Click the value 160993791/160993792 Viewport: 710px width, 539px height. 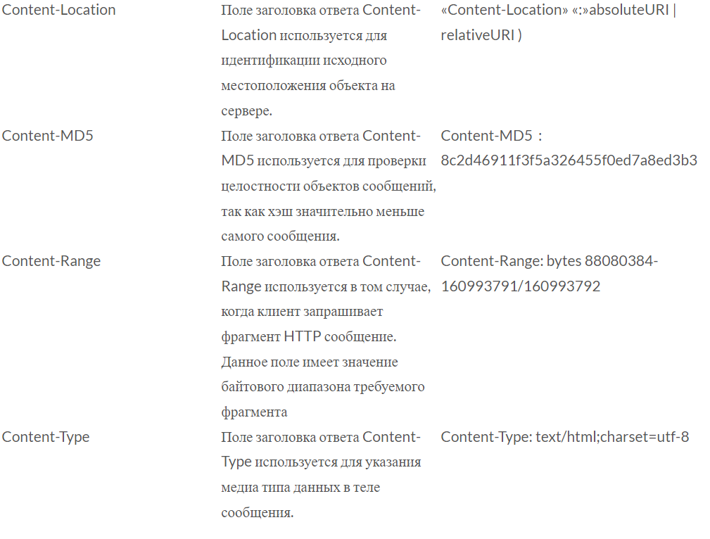coord(521,286)
